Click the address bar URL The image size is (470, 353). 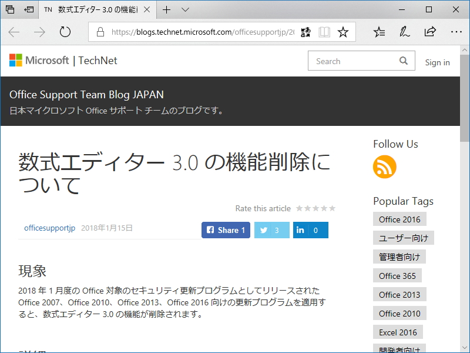[x=203, y=32]
